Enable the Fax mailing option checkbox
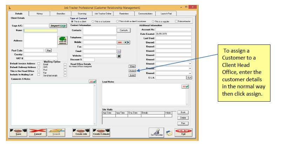Screen dimensions: 282x144 [x=65, y=73]
